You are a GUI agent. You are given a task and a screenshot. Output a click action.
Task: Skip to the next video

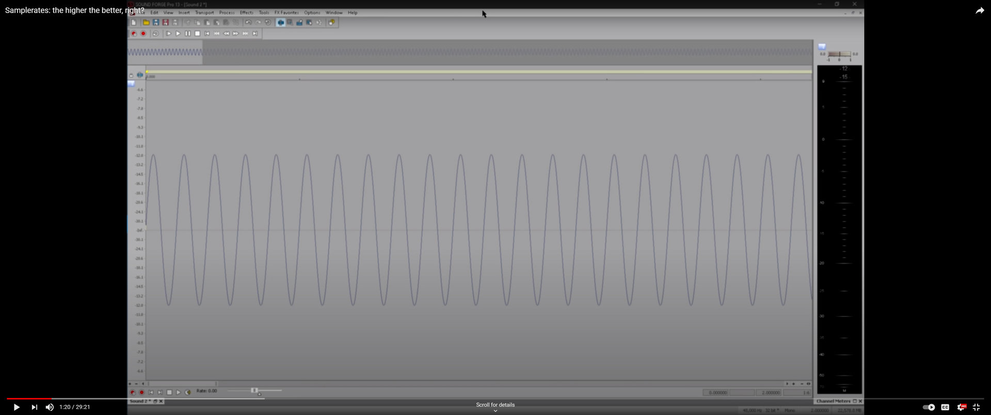coord(34,407)
